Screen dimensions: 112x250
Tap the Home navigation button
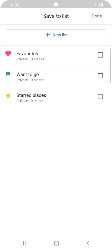56,243
